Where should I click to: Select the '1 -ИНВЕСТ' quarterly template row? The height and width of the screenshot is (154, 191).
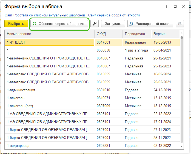click(49, 42)
